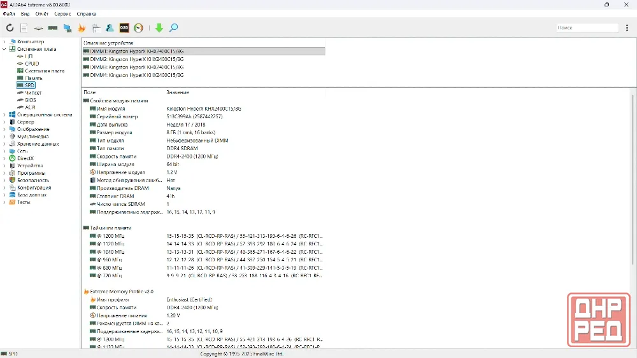The width and height of the screenshot is (637, 358).
Task: Expand the Отображение tree node
Action: [4, 129]
